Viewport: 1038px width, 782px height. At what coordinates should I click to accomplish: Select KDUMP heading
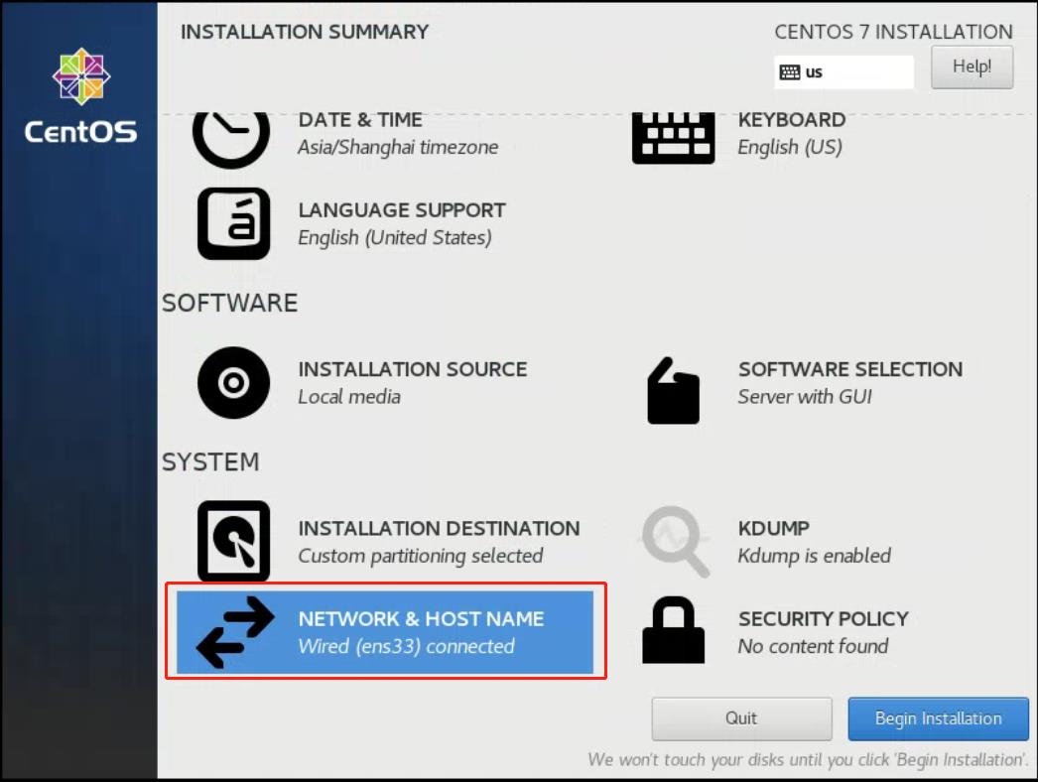click(x=774, y=528)
